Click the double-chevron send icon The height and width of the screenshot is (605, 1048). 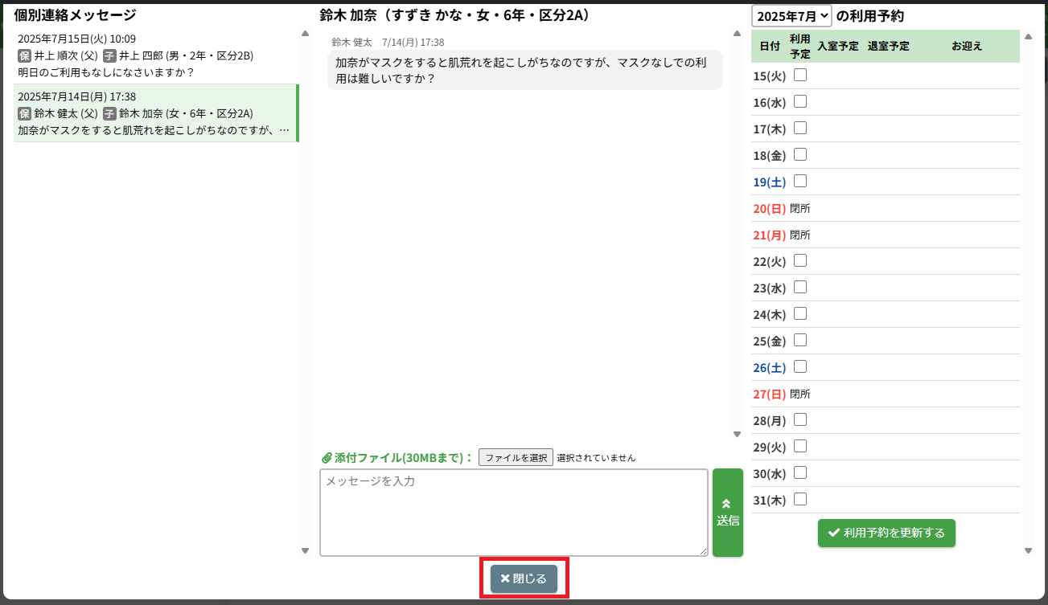coord(727,503)
